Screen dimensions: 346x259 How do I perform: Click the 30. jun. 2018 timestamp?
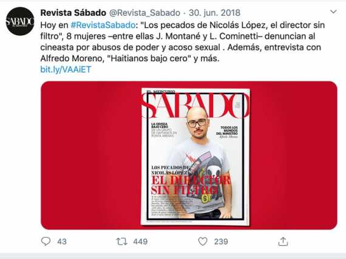[x=214, y=13]
